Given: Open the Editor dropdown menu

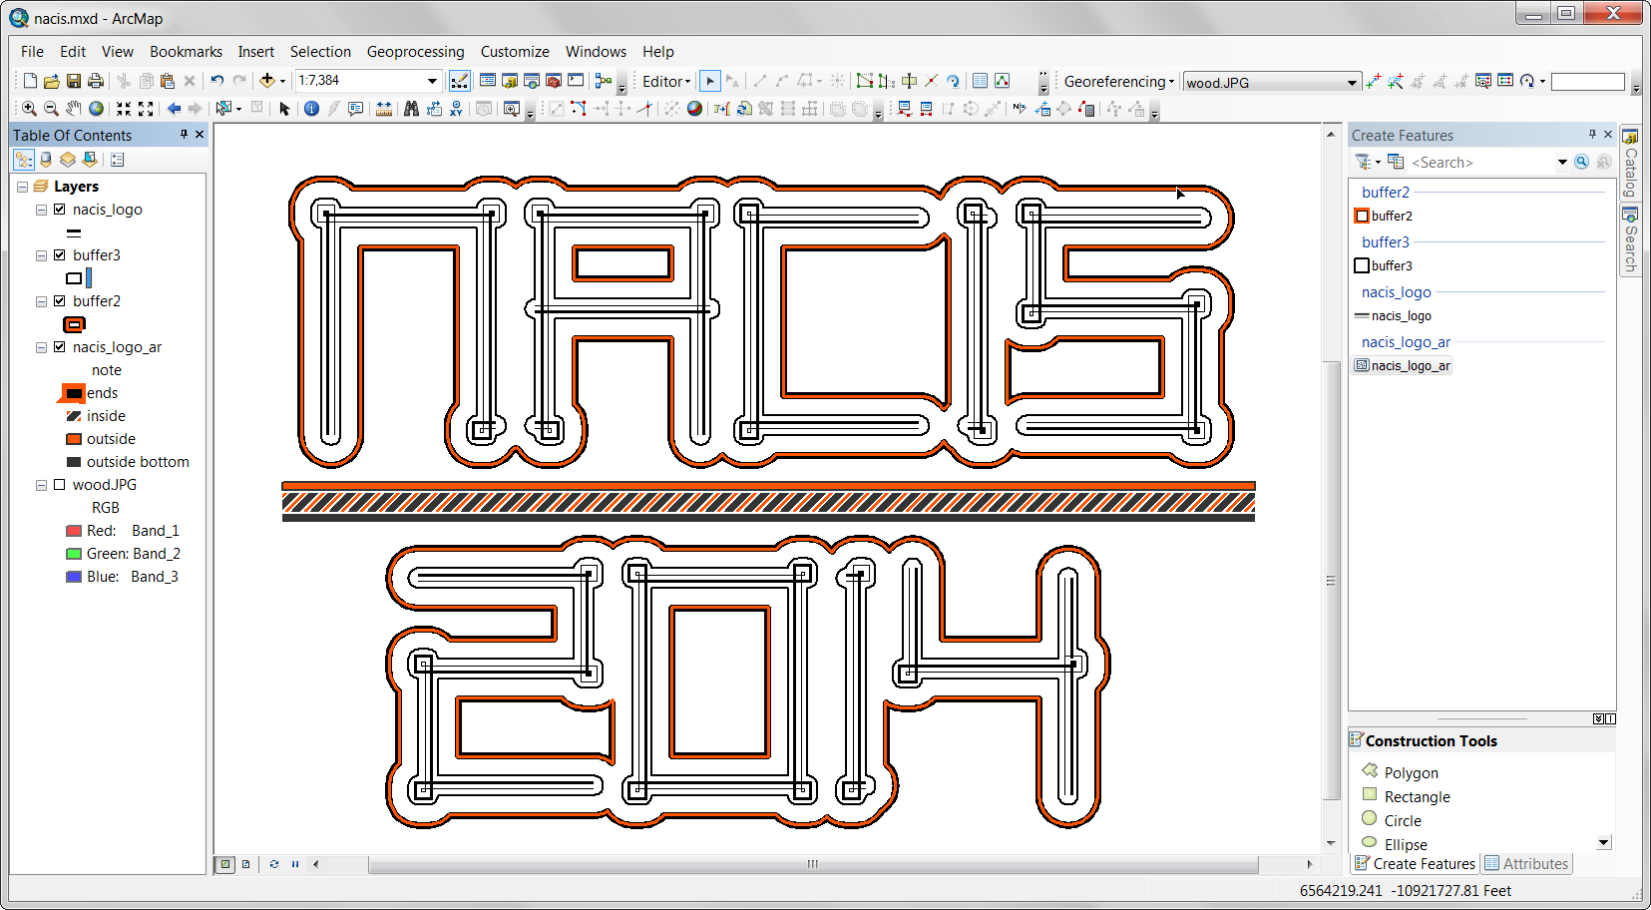Looking at the screenshot, I should (x=666, y=81).
